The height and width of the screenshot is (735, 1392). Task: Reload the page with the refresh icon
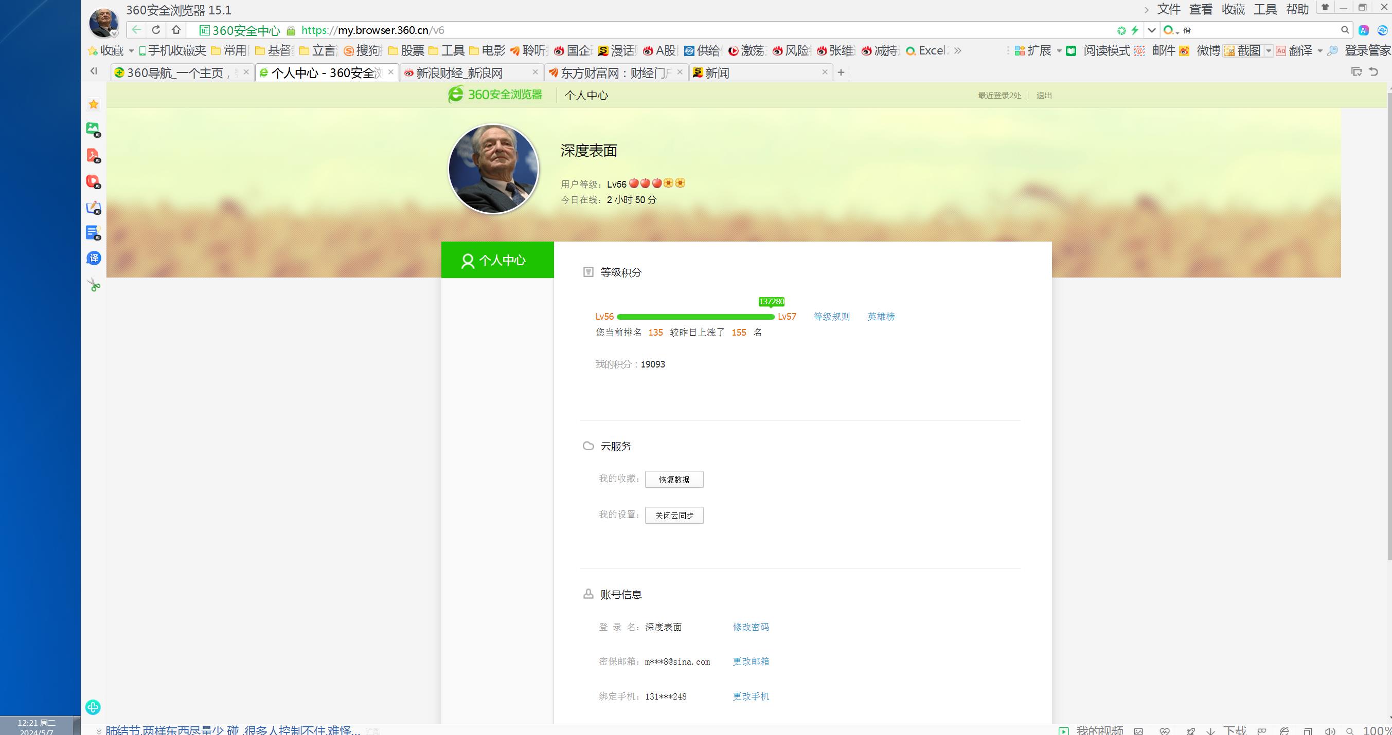(156, 30)
